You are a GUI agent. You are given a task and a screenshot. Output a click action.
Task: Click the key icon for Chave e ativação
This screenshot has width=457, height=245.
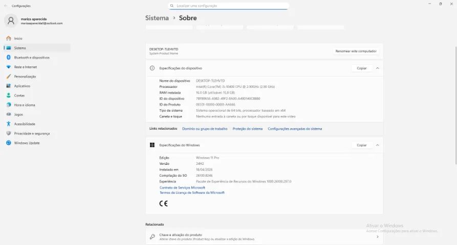pyautogui.click(x=152, y=237)
